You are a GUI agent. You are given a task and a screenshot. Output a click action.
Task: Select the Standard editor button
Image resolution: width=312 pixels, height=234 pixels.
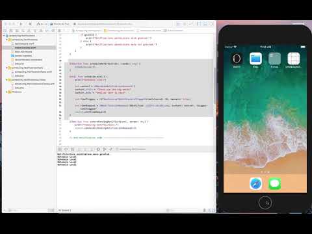[179, 24]
